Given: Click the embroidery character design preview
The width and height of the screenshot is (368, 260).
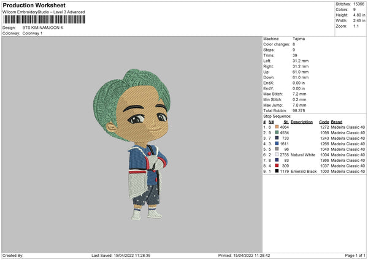Looking at the screenshot, I should 132,144.
